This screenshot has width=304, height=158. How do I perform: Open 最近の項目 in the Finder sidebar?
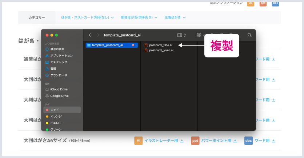(x=55, y=49)
